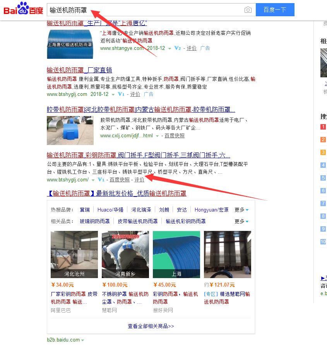Click the Baidu logo
The image size is (327, 345).
23,9
